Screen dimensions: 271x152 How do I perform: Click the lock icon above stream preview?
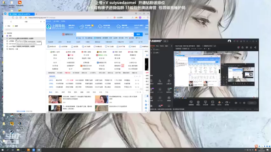(243, 47)
